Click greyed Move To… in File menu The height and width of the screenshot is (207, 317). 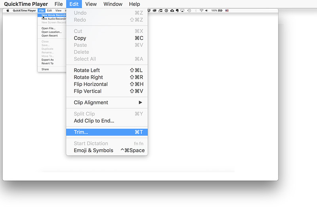tap(52, 56)
